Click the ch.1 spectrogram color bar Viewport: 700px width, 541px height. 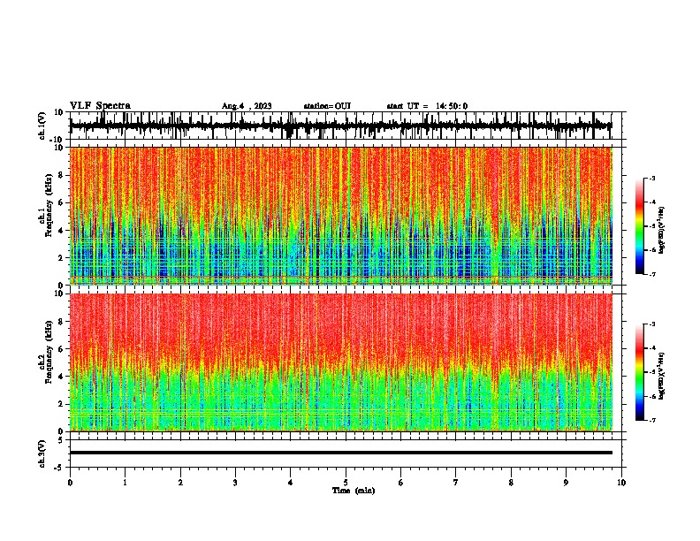640,226
